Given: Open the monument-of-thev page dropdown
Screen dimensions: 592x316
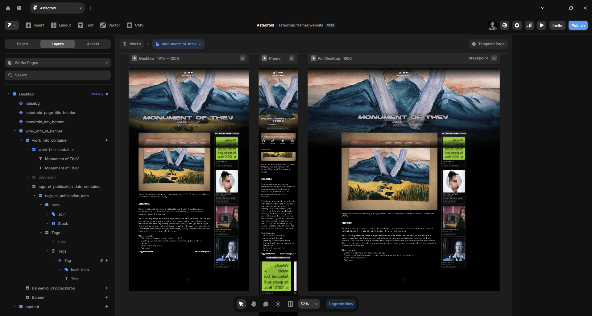Looking at the screenshot, I should tap(178, 44).
